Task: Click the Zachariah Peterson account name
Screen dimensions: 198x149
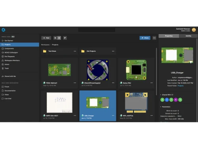Action: click(x=183, y=29)
